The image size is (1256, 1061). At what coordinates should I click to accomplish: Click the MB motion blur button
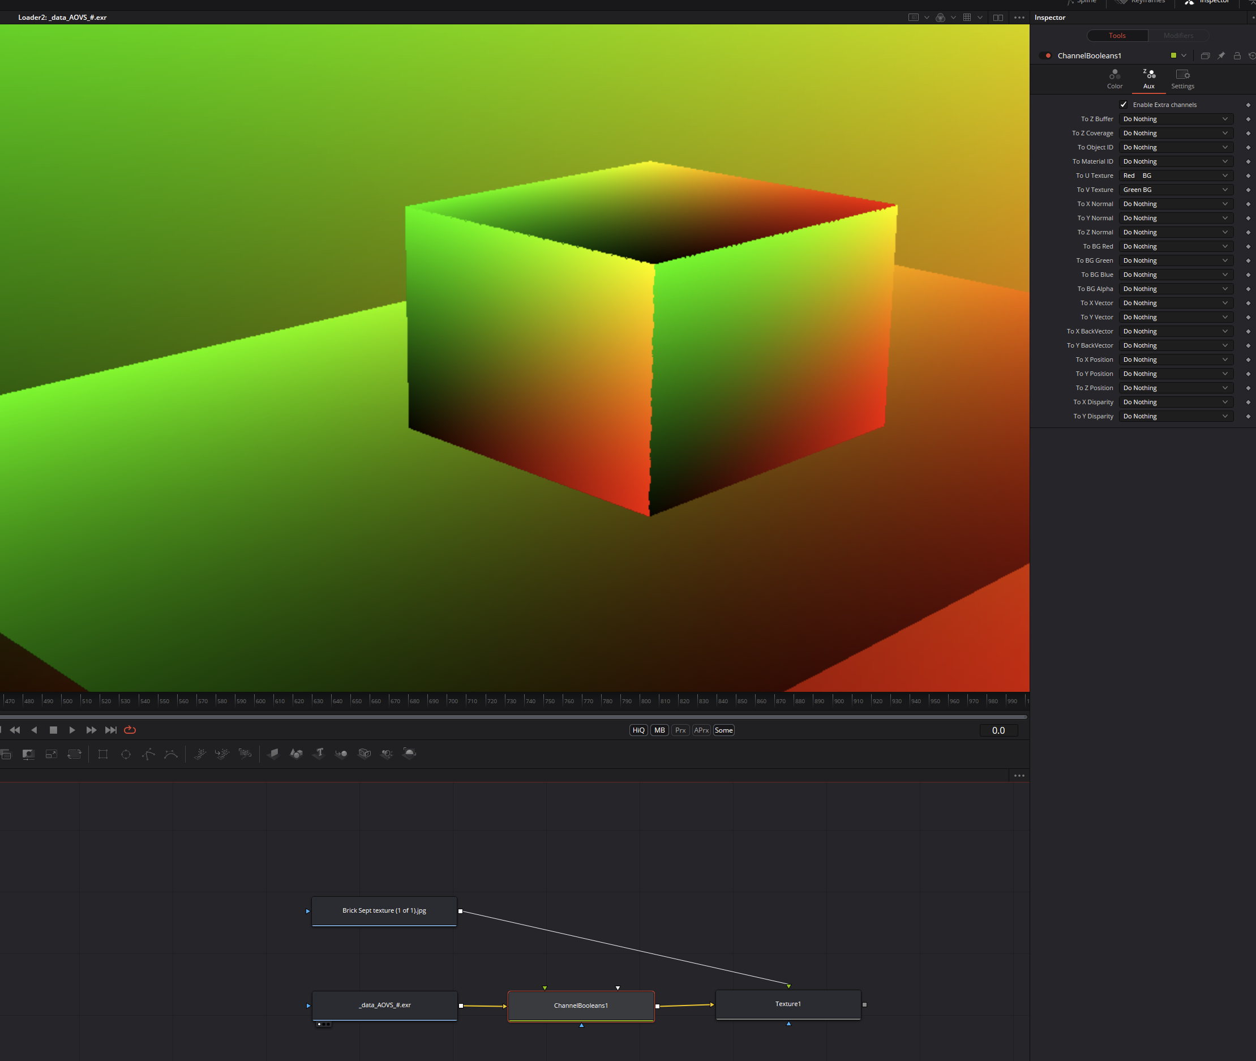click(x=659, y=730)
